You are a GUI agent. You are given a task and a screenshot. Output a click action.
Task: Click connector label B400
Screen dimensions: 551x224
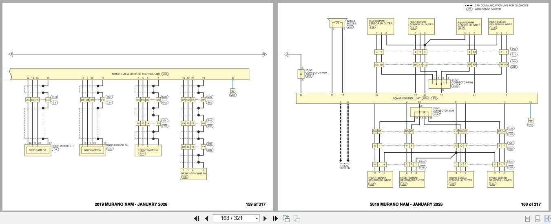pyautogui.click(x=514, y=49)
